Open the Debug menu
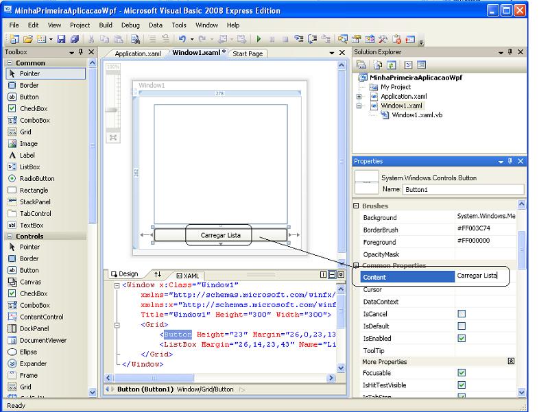Viewport: 550px width, 412px height. tap(130, 25)
